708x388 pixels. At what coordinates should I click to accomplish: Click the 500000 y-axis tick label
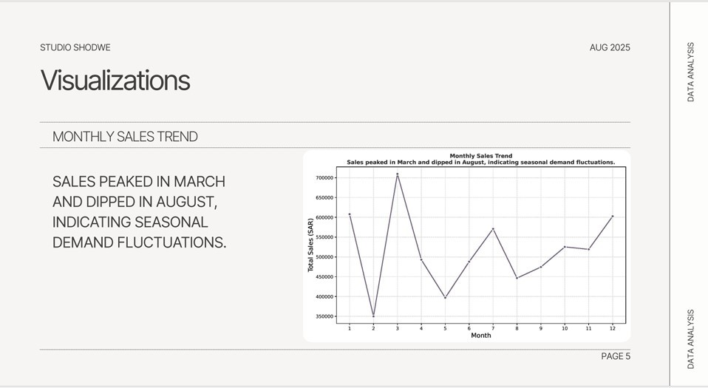point(324,257)
